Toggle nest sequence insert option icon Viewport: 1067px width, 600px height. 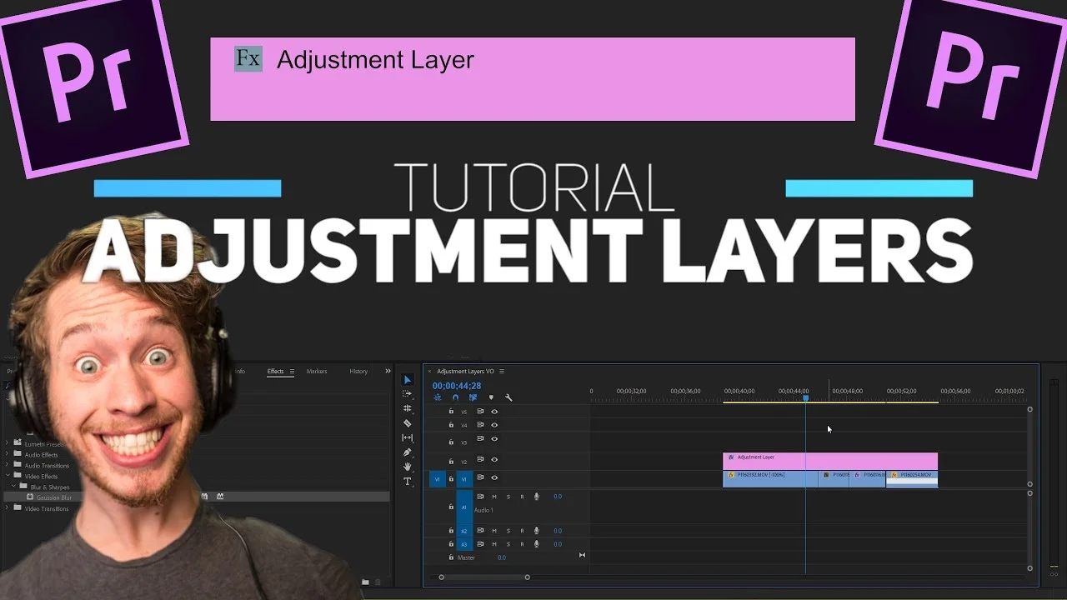438,397
